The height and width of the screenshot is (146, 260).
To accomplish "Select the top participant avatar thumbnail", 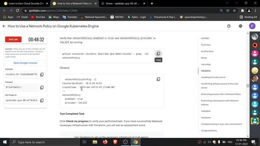I will (x=255, y=36).
